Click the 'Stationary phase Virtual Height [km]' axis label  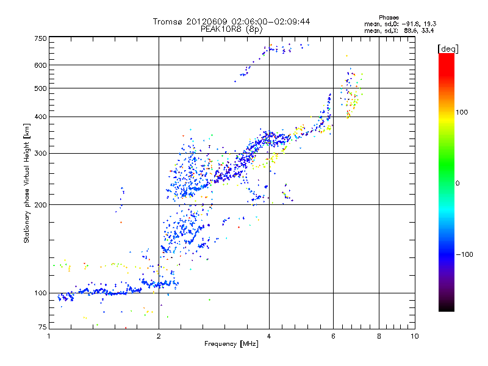tap(27, 183)
